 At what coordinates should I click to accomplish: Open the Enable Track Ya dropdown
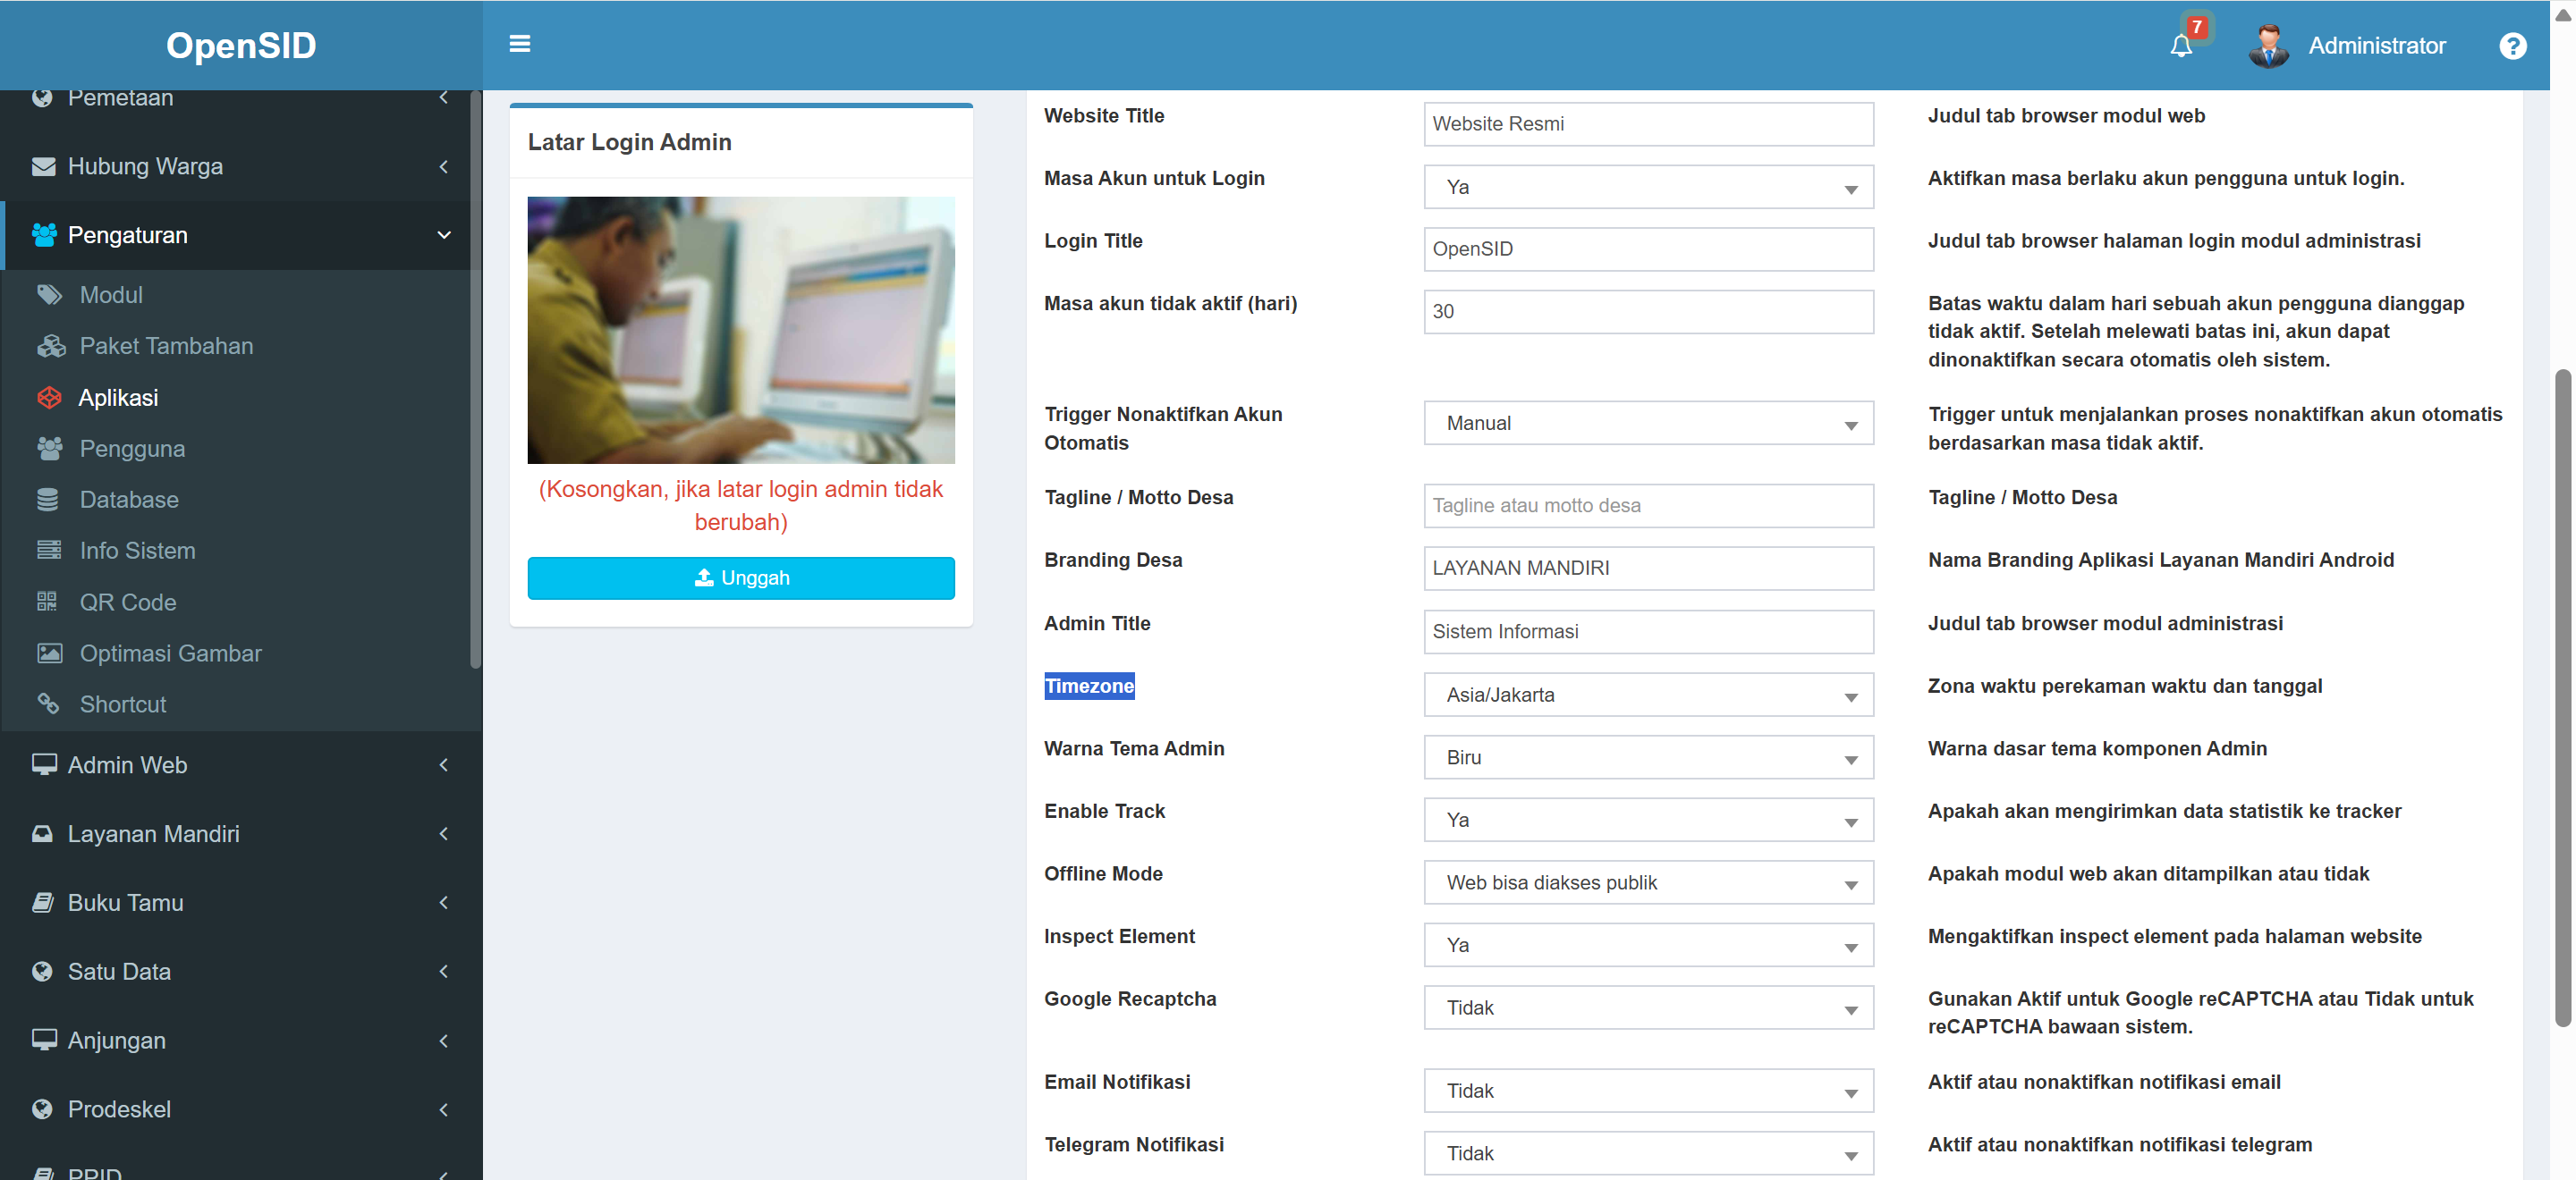coord(1648,821)
